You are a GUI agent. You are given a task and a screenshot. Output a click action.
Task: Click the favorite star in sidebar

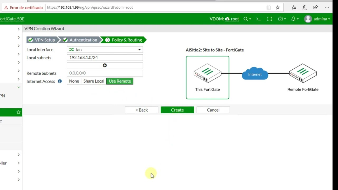[x=18, y=112]
